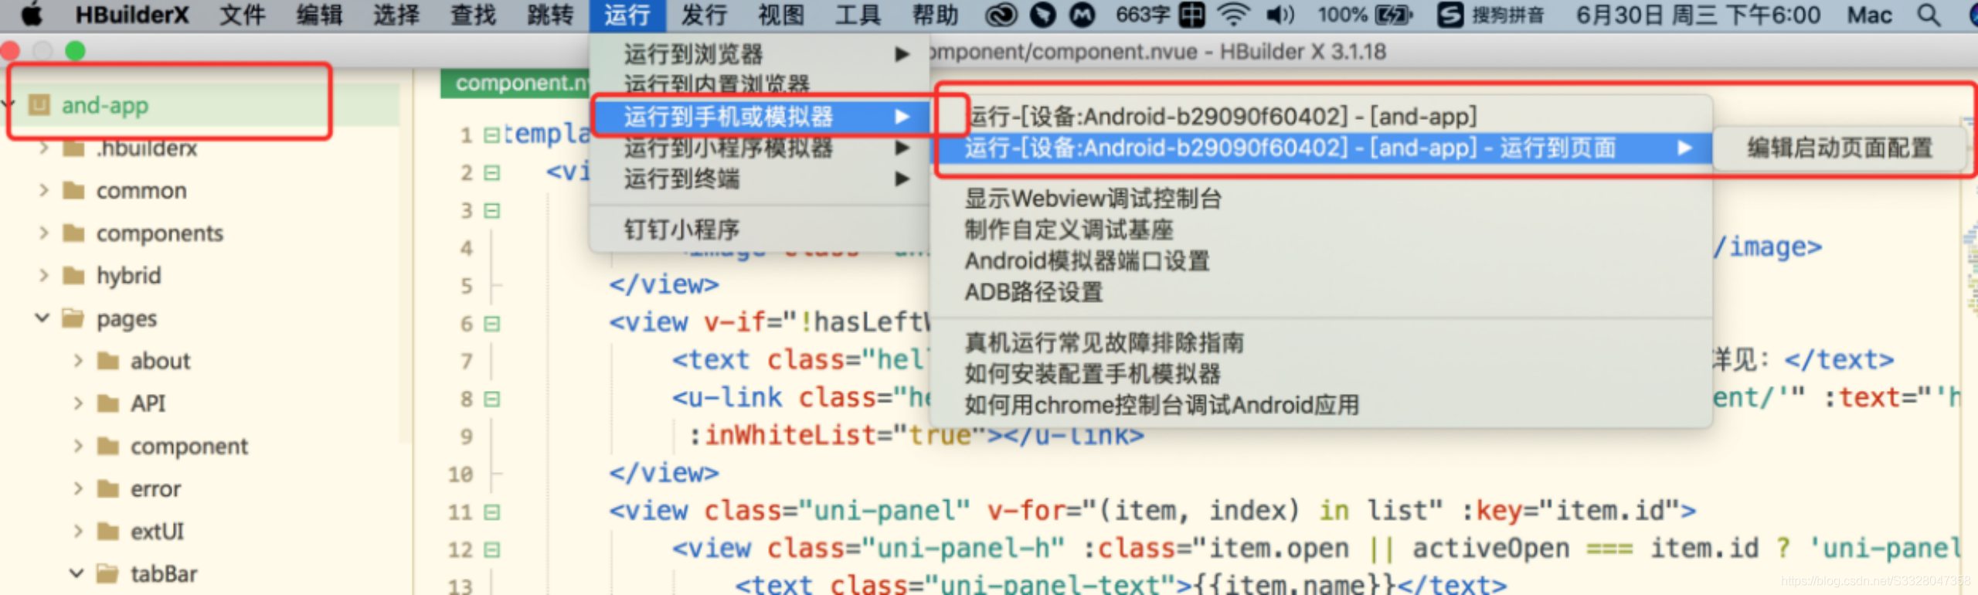
Task: Open the 视图 menu
Action: [781, 15]
